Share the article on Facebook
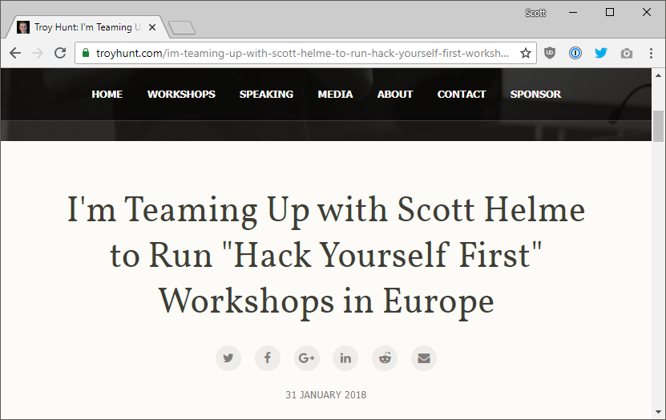Image resolution: width=666 pixels, height=420 pixels. (268, 357)
